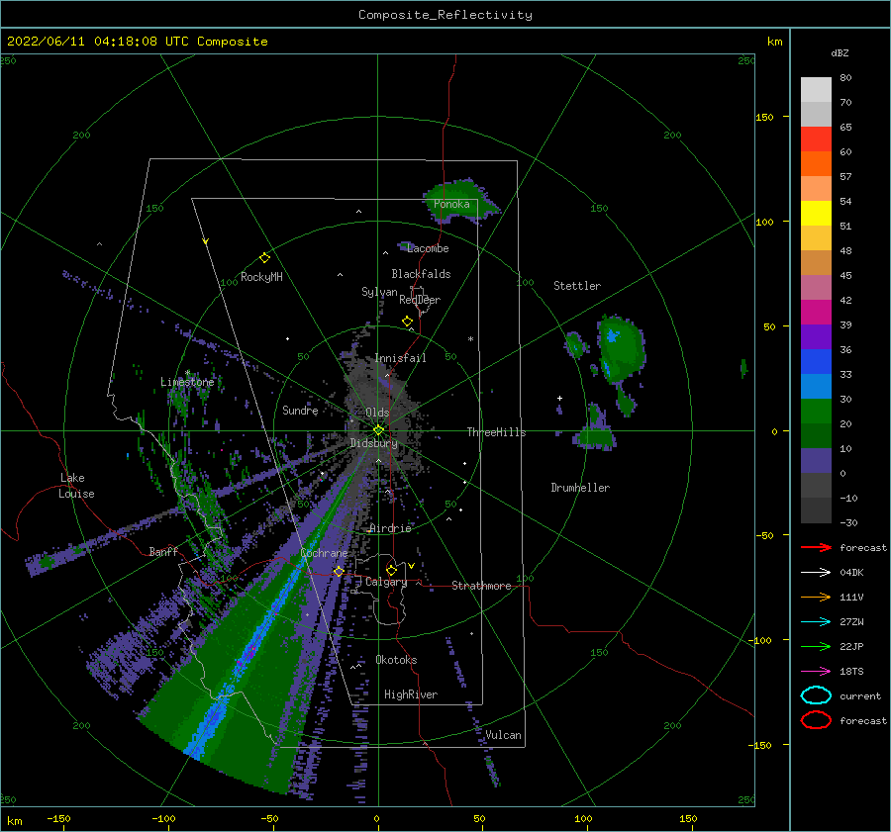Click the Okotoks town label
Viewport: 891px width, 832px height.
(396, 660)
